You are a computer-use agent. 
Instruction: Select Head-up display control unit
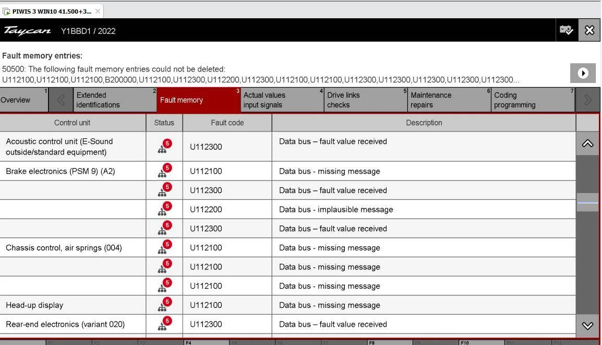(34, 305)
